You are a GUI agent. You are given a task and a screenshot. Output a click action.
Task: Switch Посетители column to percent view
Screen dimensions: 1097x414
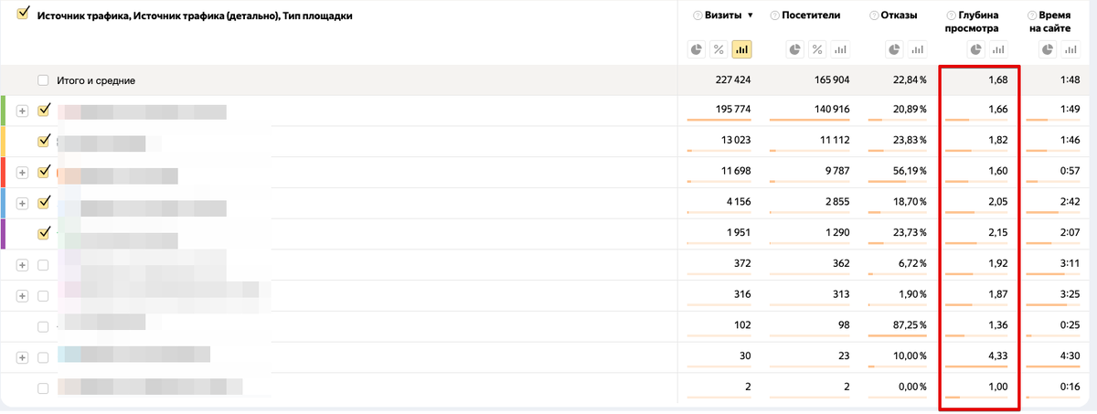(x=817, y=49)
